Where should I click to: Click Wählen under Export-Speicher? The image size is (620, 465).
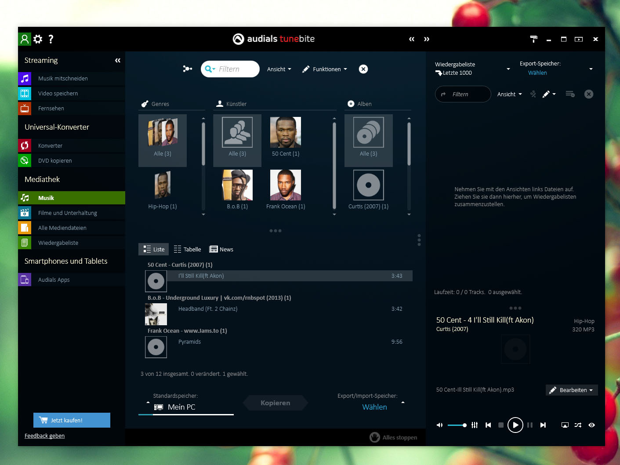537,73
